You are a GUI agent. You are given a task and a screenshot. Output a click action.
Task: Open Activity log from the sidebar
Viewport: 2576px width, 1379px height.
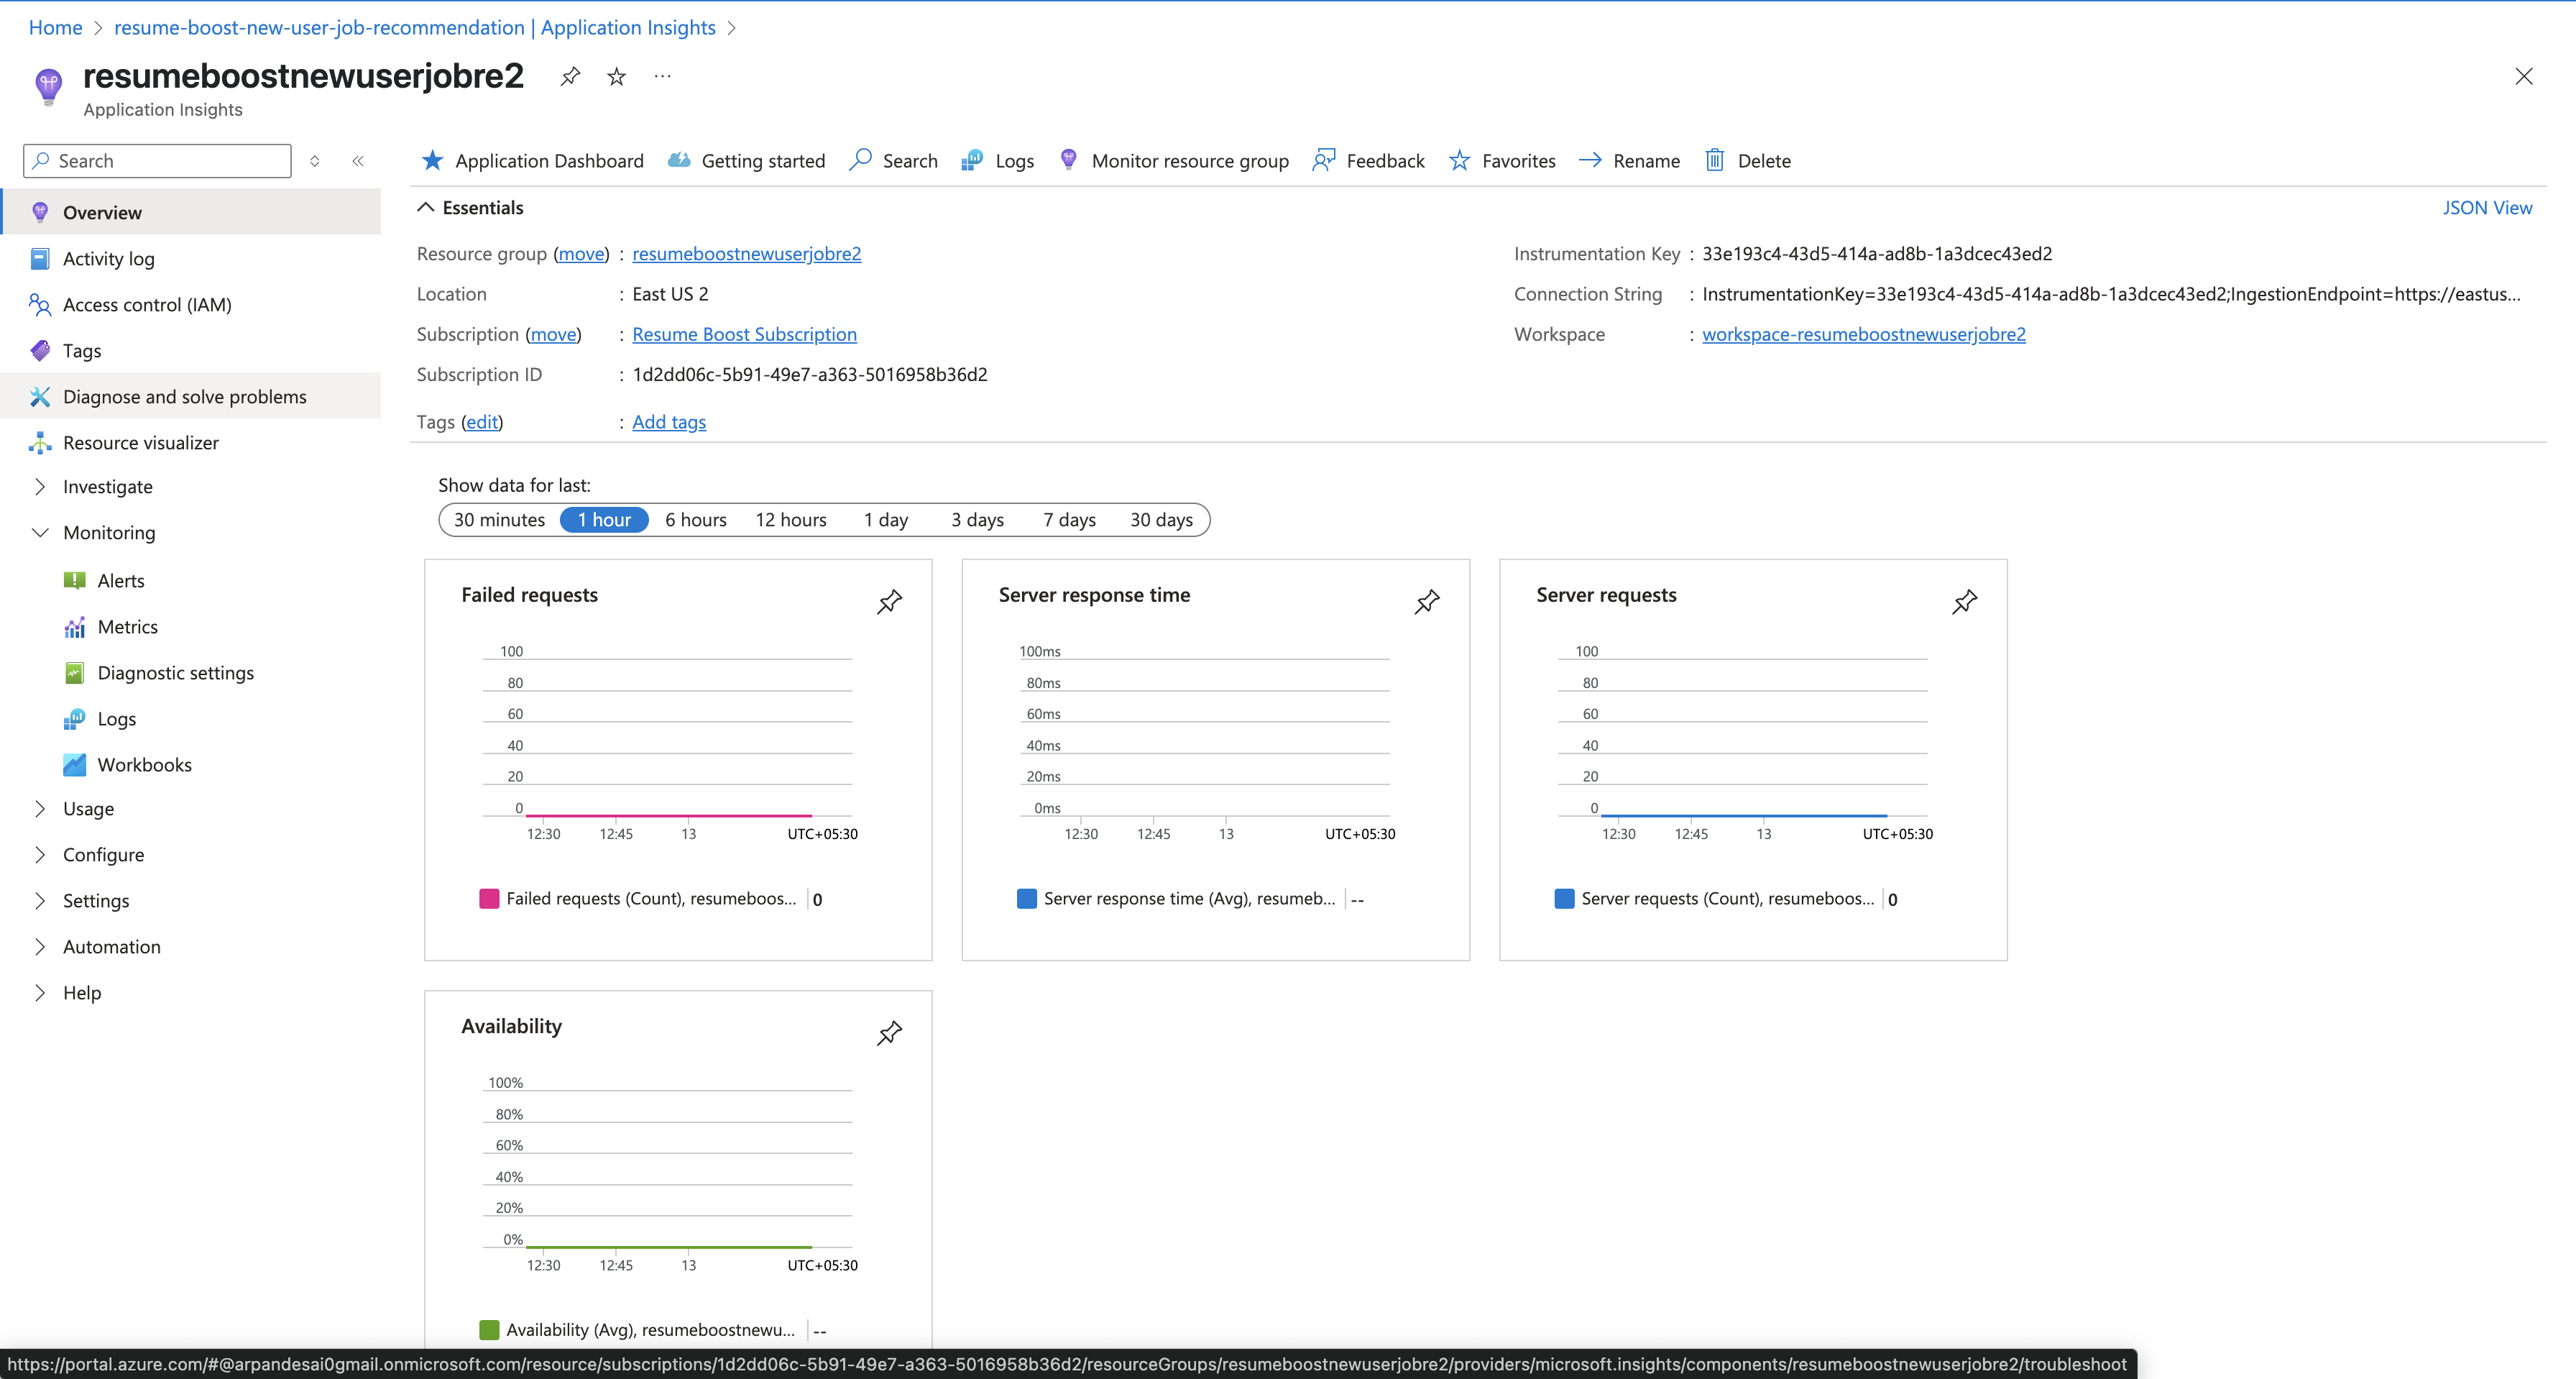click(x=108, y=259)
